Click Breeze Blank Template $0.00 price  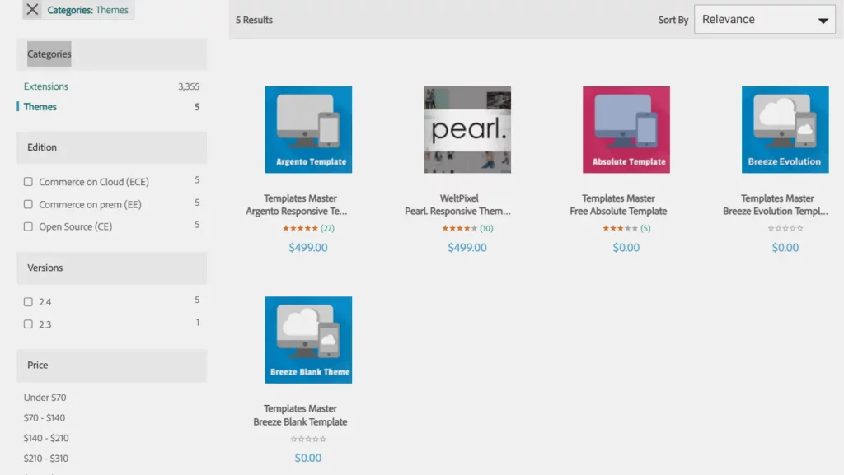coord(308,458)
